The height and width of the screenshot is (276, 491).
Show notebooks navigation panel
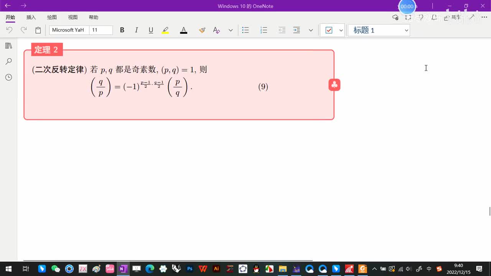[8, 46]
